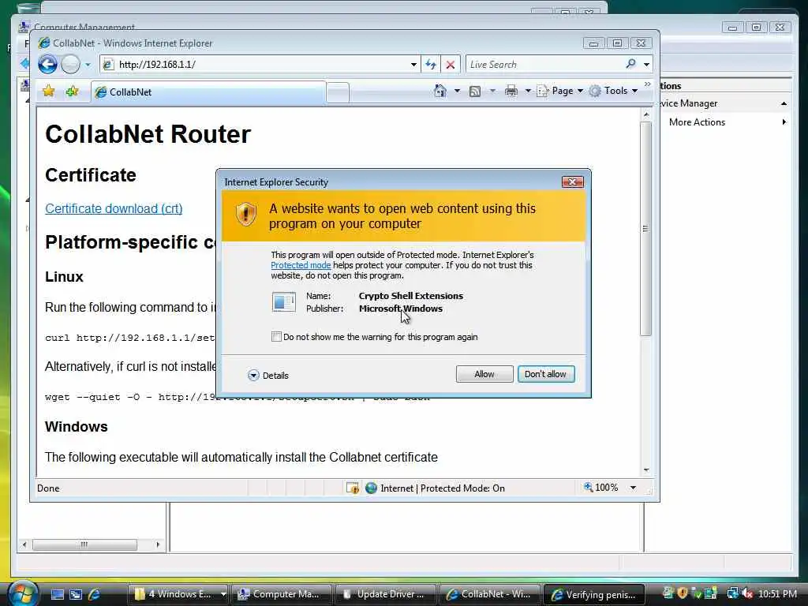Open the Home button dropdown arrow
Image resolution: width=808 pixels, height=606 pixels.
click(x=457, y=92)
